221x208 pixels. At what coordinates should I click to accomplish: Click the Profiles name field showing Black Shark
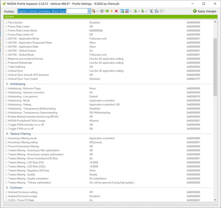coord(53,11)
